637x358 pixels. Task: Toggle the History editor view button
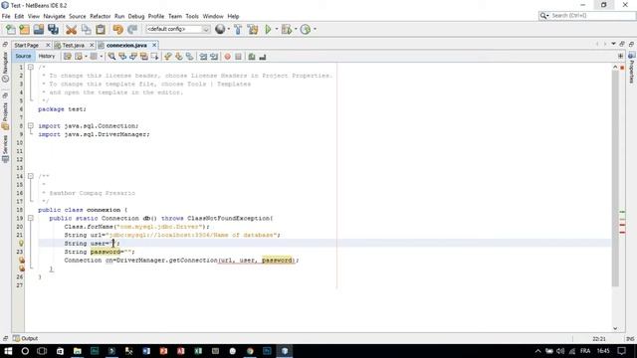pos(47,56)
